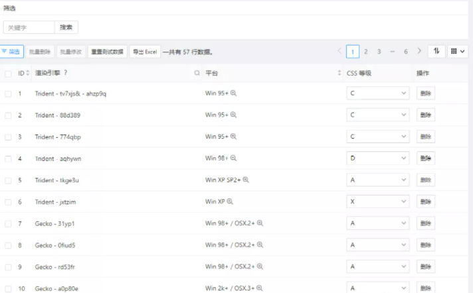Open CSS grade dropdown for Trident - tkge3u

coord(378,180)
